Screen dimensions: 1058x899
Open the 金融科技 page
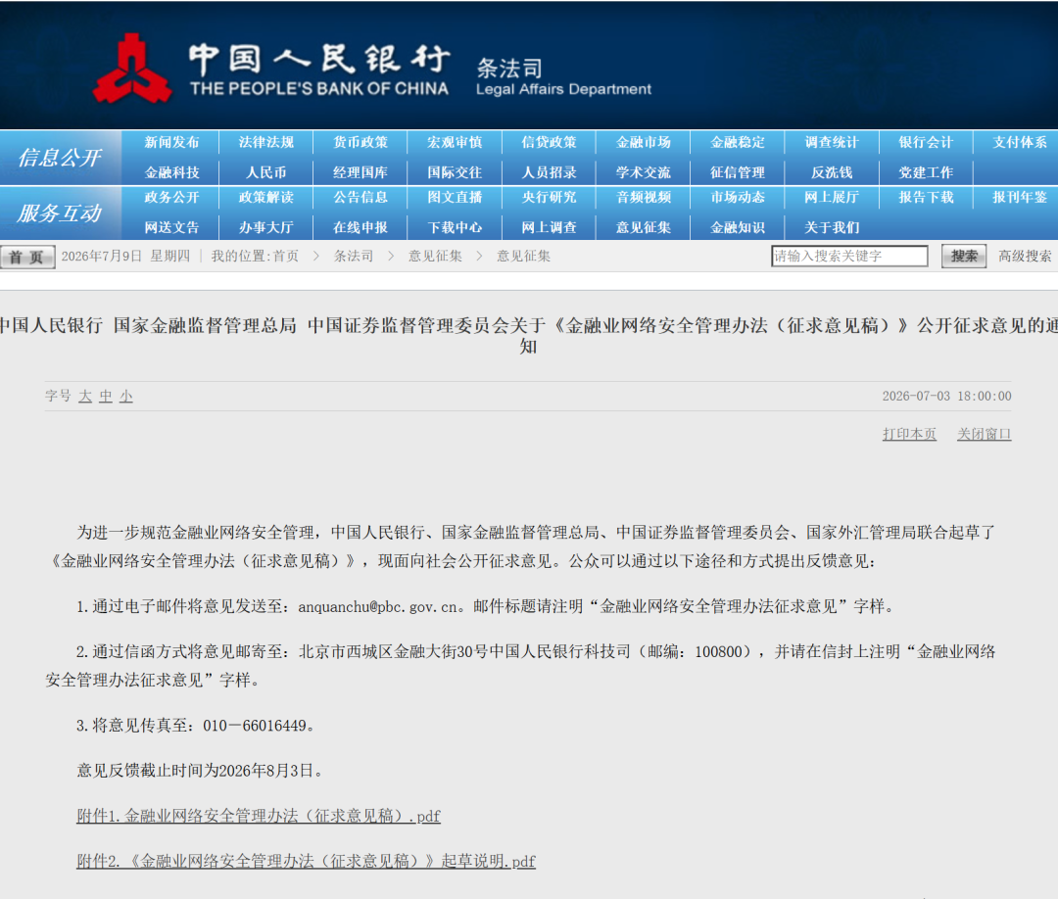(x=171, y=172)
